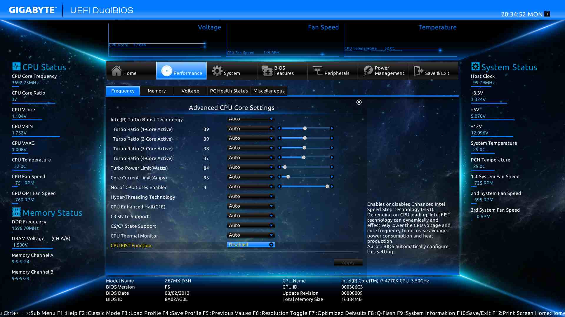Click the Home house icon
This screenshot has height=317, width=565.
click(x=117, y=71)
